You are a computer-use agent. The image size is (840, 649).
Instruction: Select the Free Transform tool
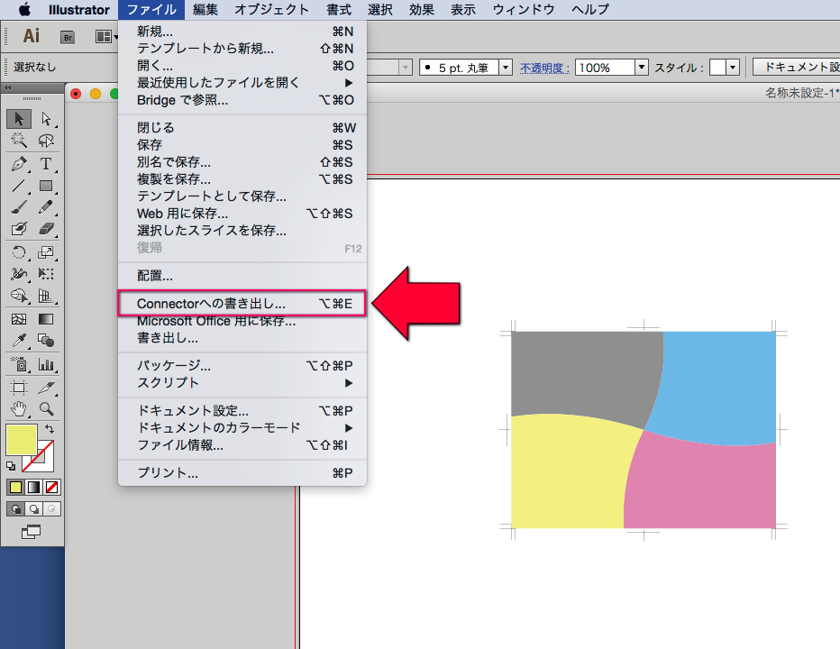pyautogui.click(x=46, y=274)
